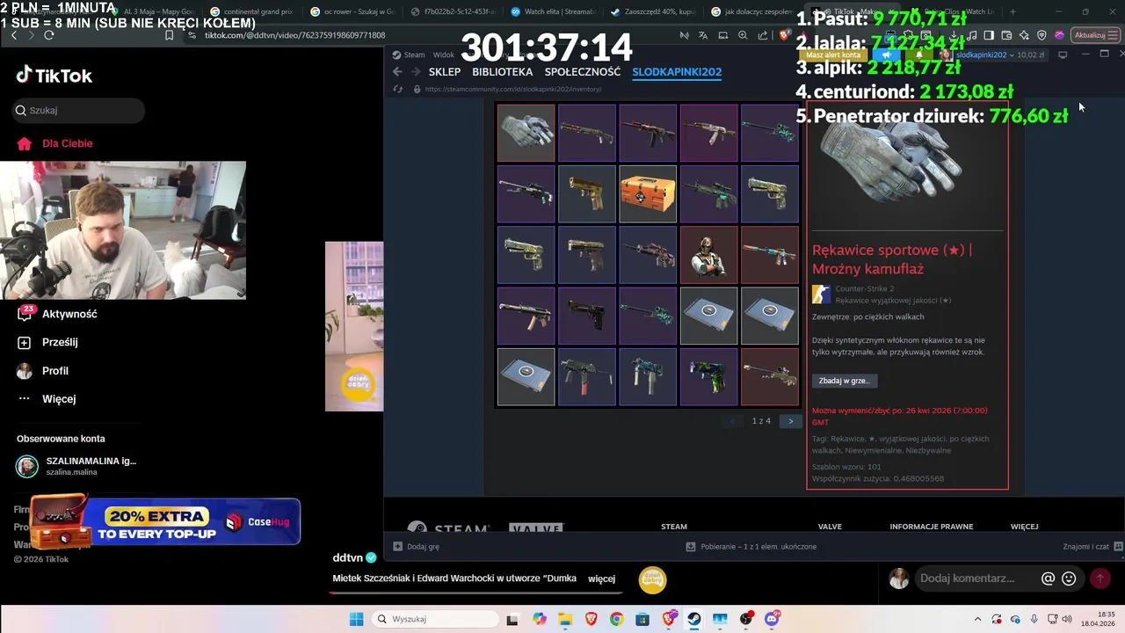Open Steam notifications bell
1125x633 pixels.
pos(919,55)
